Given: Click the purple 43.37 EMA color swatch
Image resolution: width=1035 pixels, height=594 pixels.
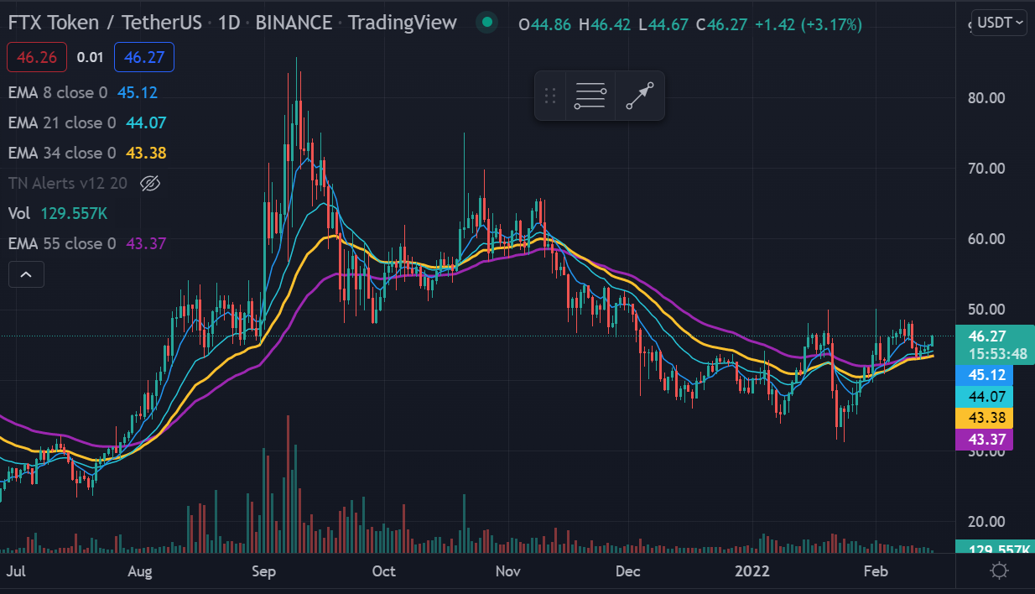Looking at the screenshot, I should pyautogui.click(x=985, y=439).
